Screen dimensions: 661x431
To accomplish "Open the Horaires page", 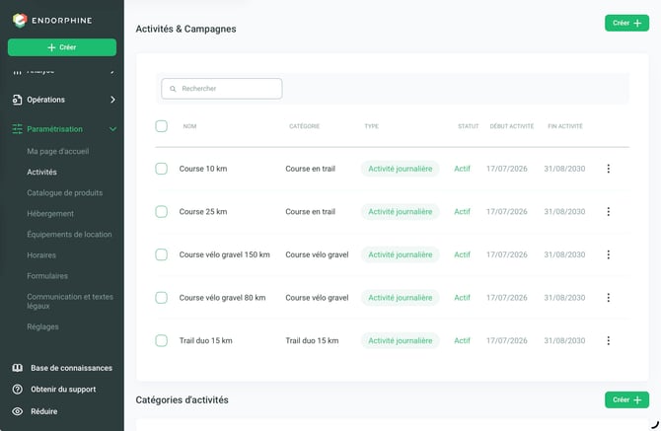I will (x=41, y=255).
